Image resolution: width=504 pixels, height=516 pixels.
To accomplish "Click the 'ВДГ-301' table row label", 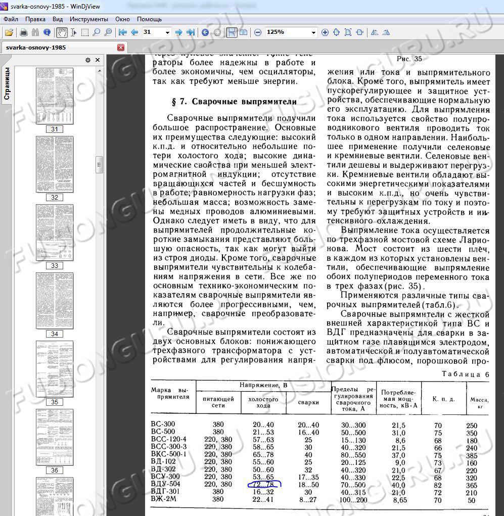I will [x=165, y=491].
